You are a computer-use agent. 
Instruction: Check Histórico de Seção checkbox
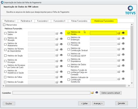[x=5, y=56]
